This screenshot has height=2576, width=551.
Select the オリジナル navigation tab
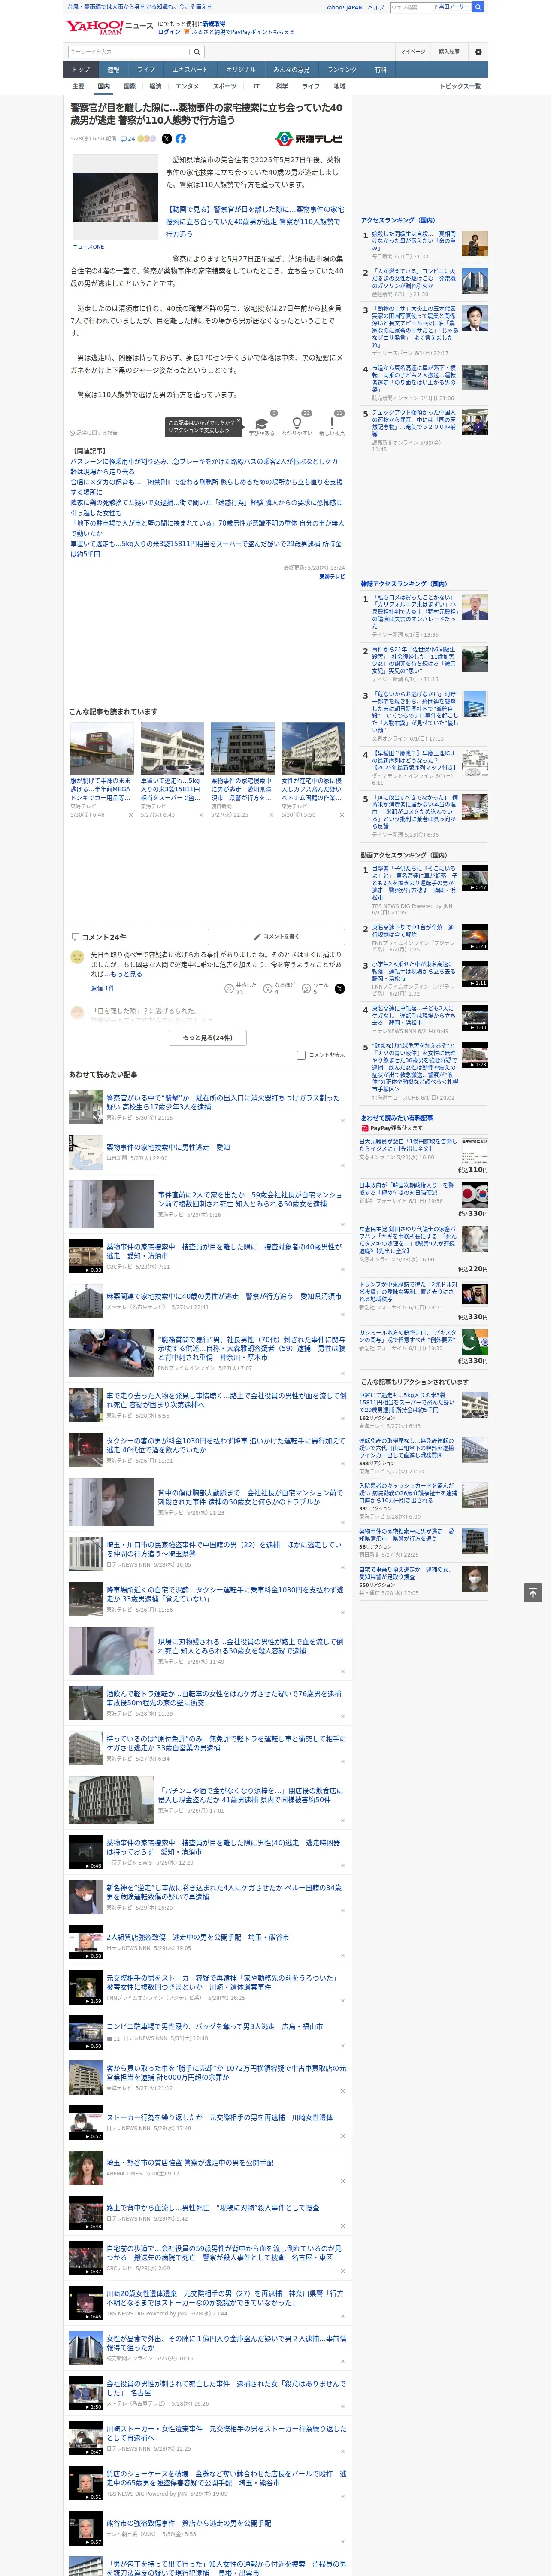(x=241, y=69)
